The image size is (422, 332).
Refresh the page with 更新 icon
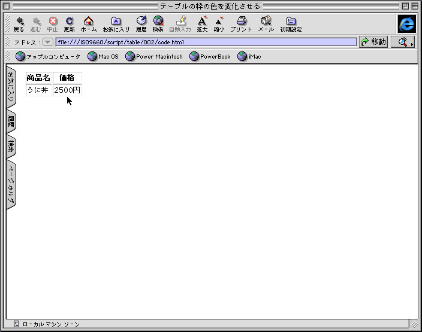point(69,24)
